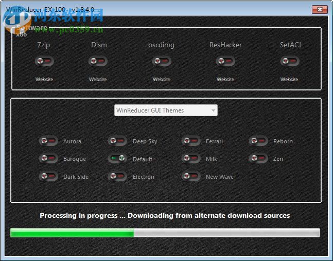Enable the Reborn theme switch
This screenshot has height=261, width=333.
coord(258,141)
